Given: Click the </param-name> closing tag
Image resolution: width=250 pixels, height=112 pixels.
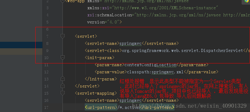Looking at the screenshot, I should [192, 65].
